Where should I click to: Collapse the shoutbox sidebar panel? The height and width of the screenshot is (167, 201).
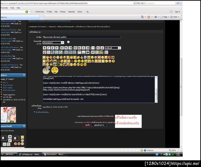[x=24, y=126]
